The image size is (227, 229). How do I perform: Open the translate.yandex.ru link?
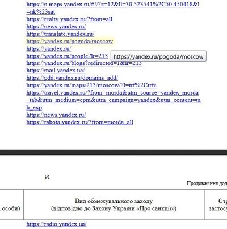click(x=60, y=34)
